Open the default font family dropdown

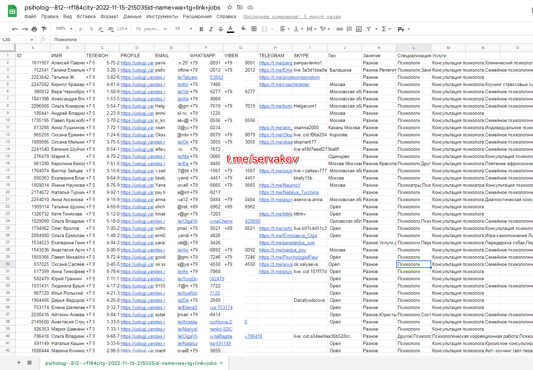coord(151,29)
